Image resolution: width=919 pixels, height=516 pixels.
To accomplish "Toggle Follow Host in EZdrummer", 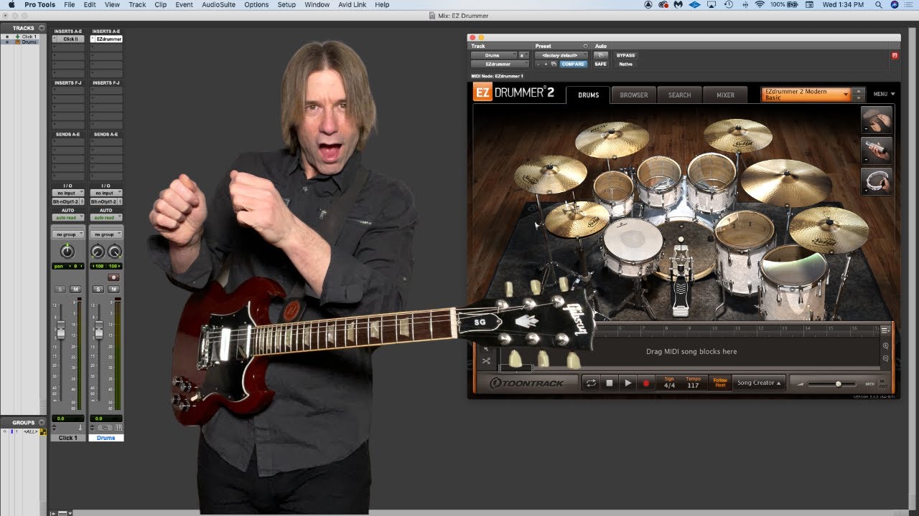I will point(720,383).
